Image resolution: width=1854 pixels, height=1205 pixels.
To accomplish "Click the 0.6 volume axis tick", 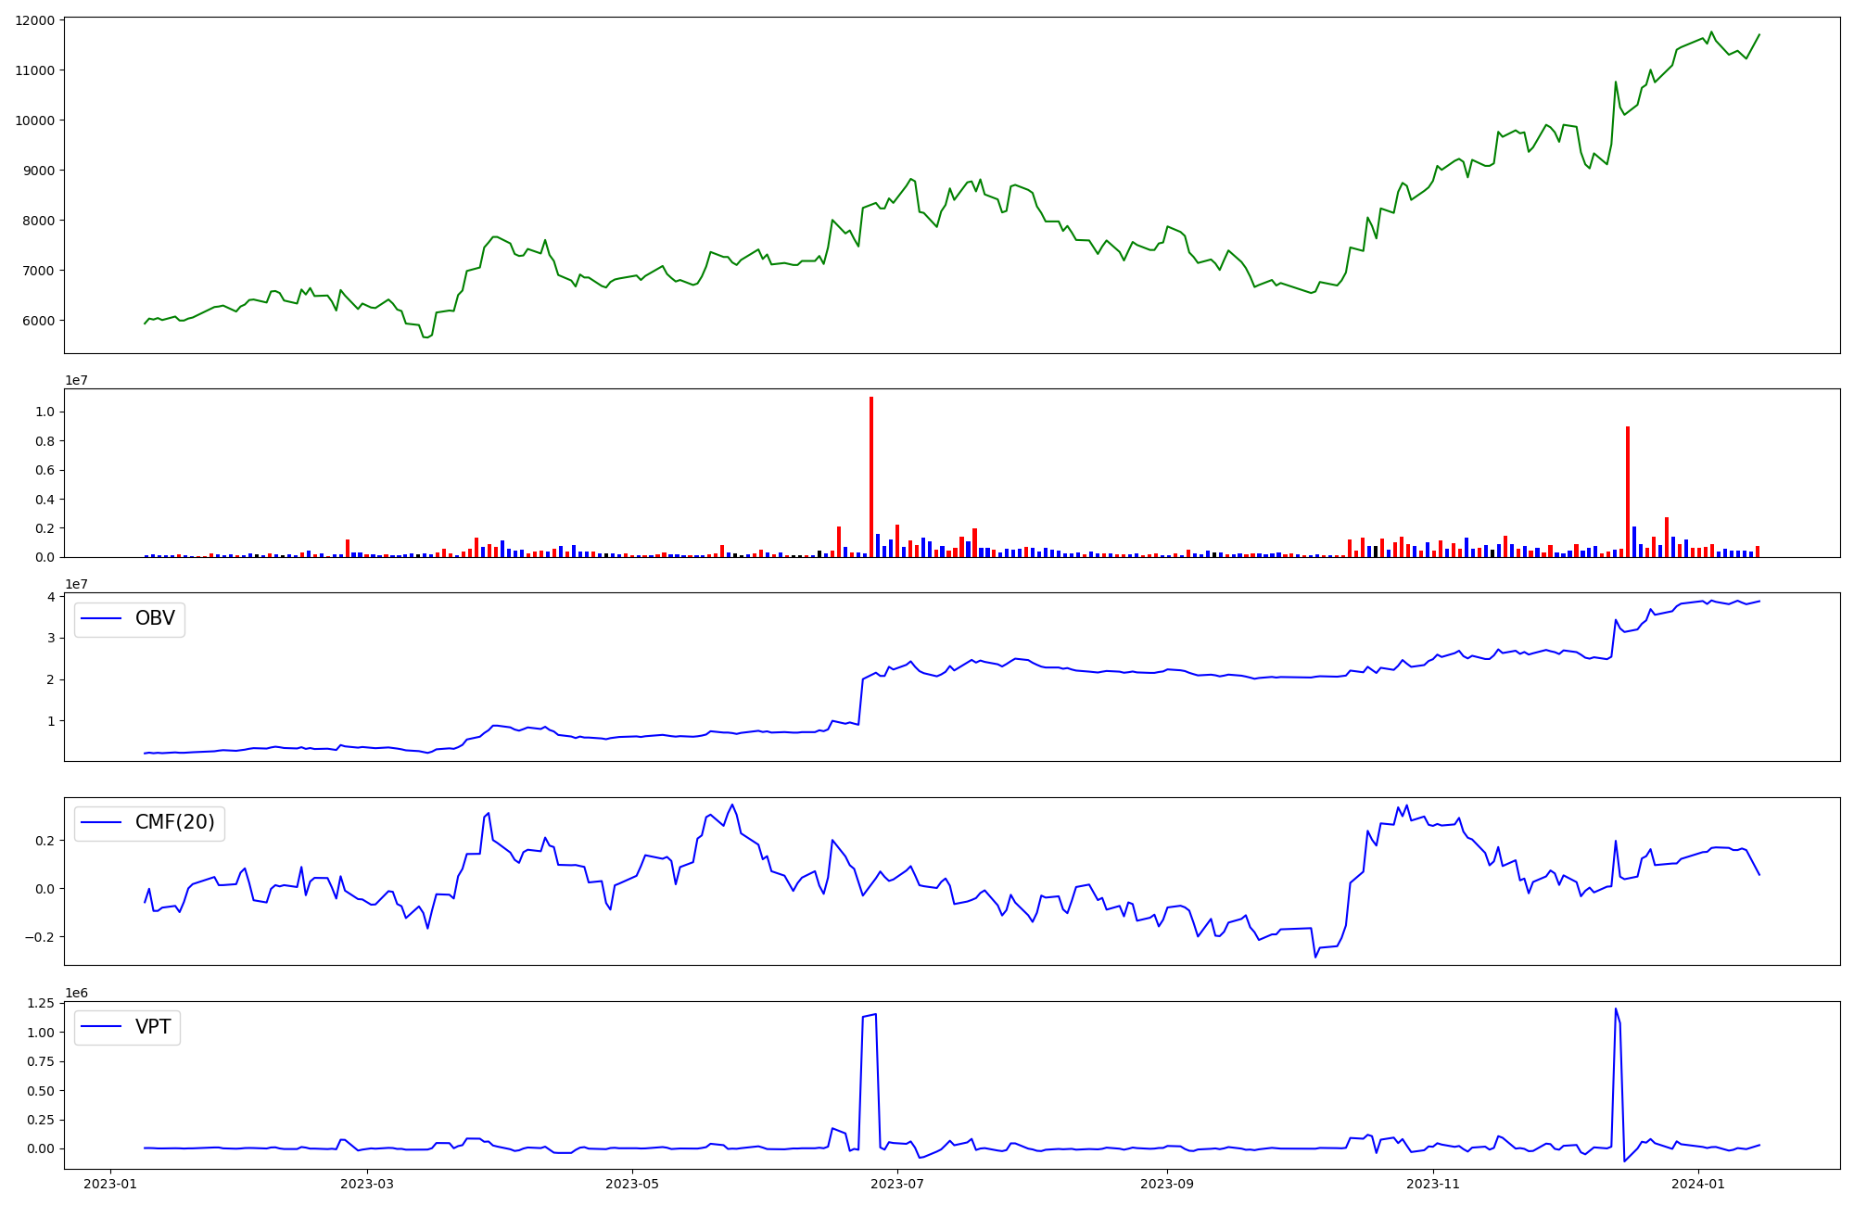I will pos(44,470).
